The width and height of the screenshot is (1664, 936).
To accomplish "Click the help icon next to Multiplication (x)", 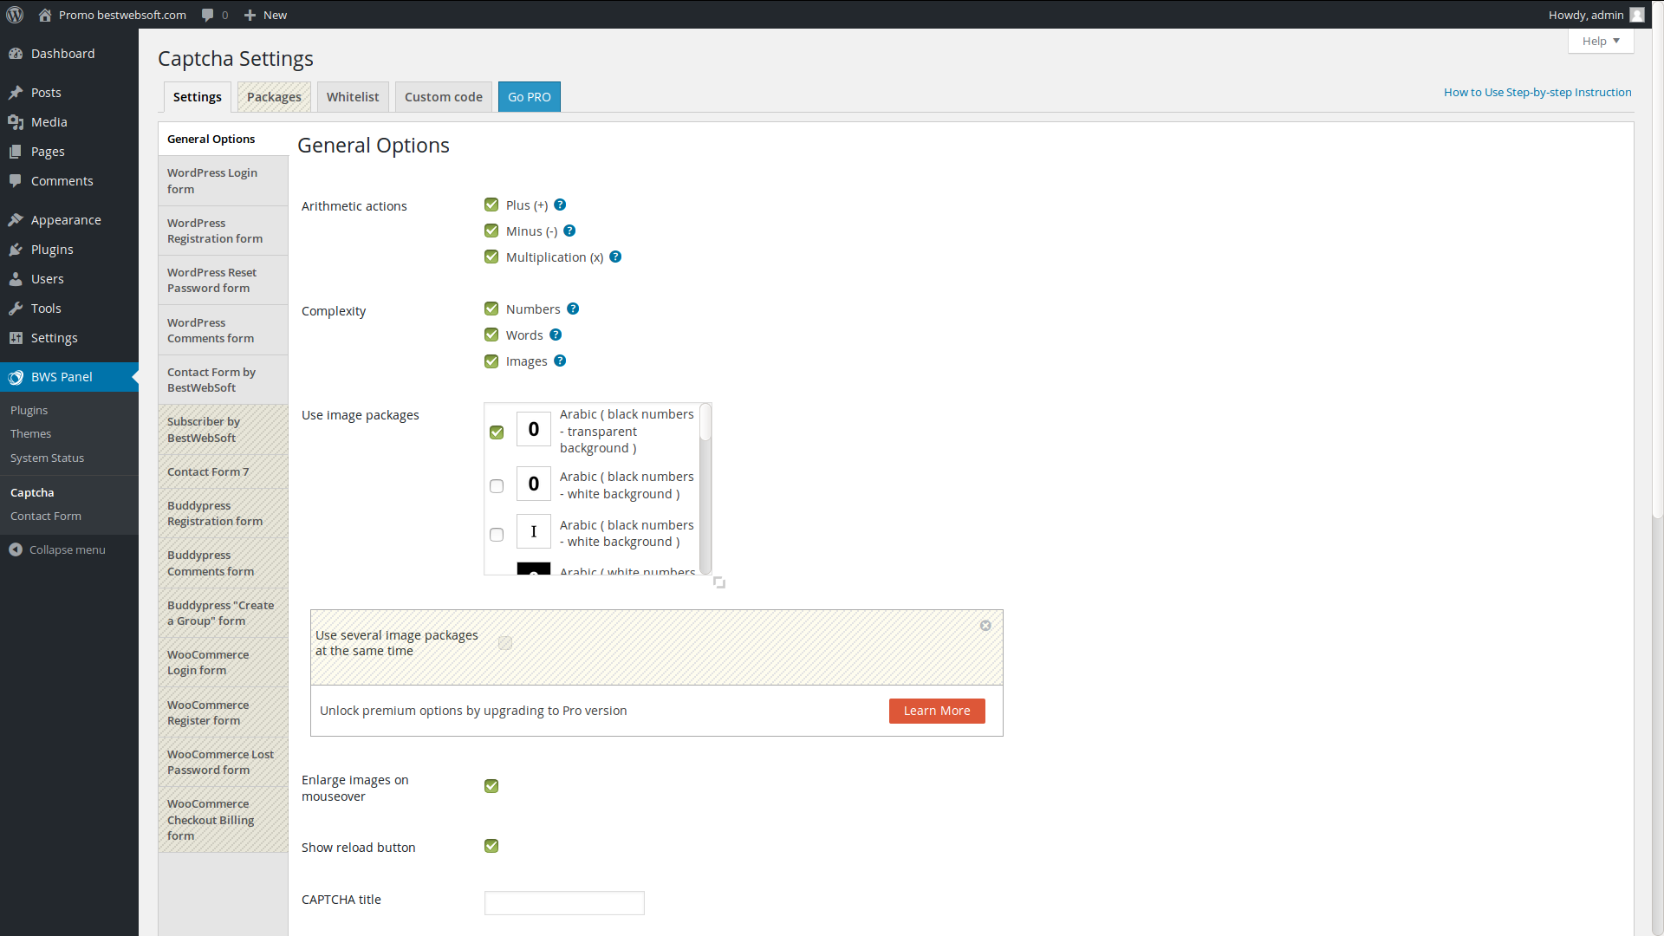I will [x=615, y=257].
